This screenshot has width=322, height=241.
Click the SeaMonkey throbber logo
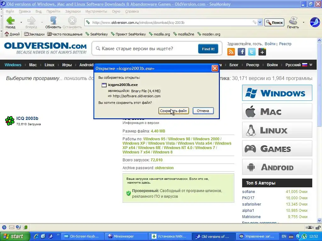tap(314, 22)
